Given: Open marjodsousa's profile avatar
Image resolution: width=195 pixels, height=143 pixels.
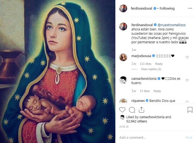Looking at the screenshot, I should click(123, 57).
